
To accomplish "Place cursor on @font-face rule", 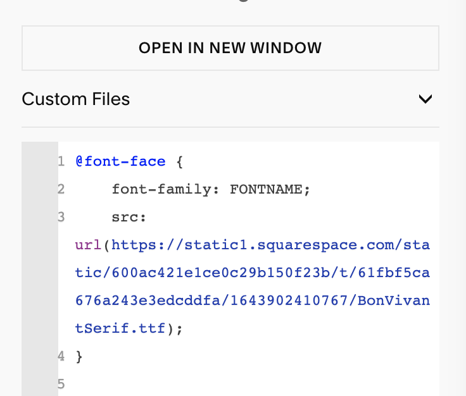I will pos(120,161).
